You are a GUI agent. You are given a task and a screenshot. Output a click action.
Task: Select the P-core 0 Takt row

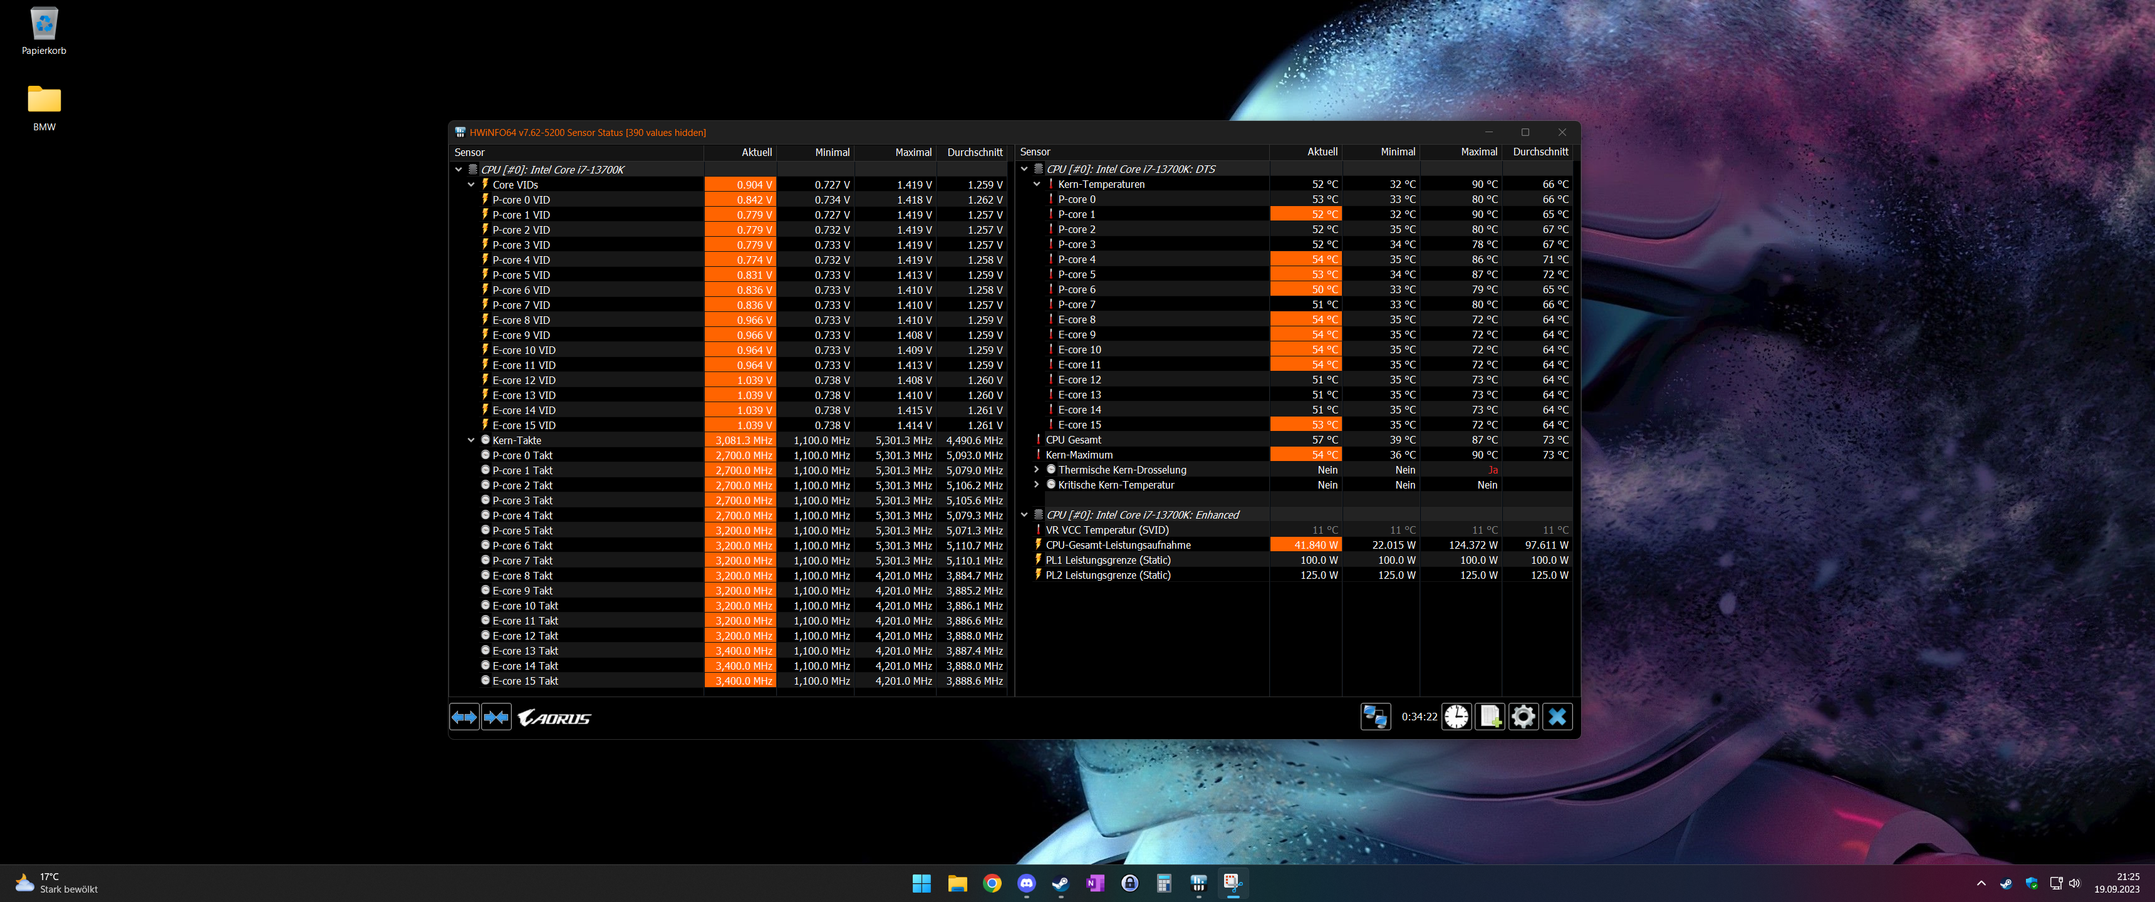[x=522, y=456]
